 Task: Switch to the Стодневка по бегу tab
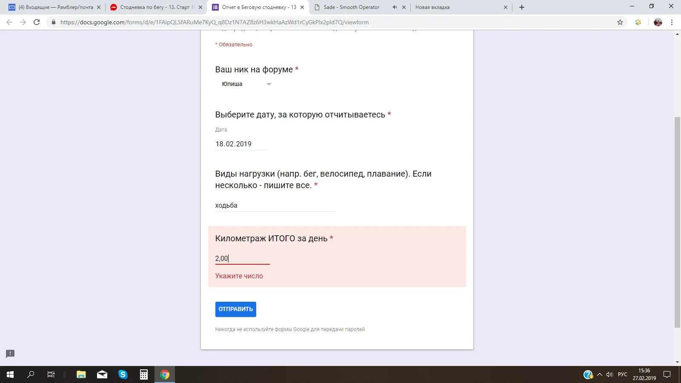point(156,7)
